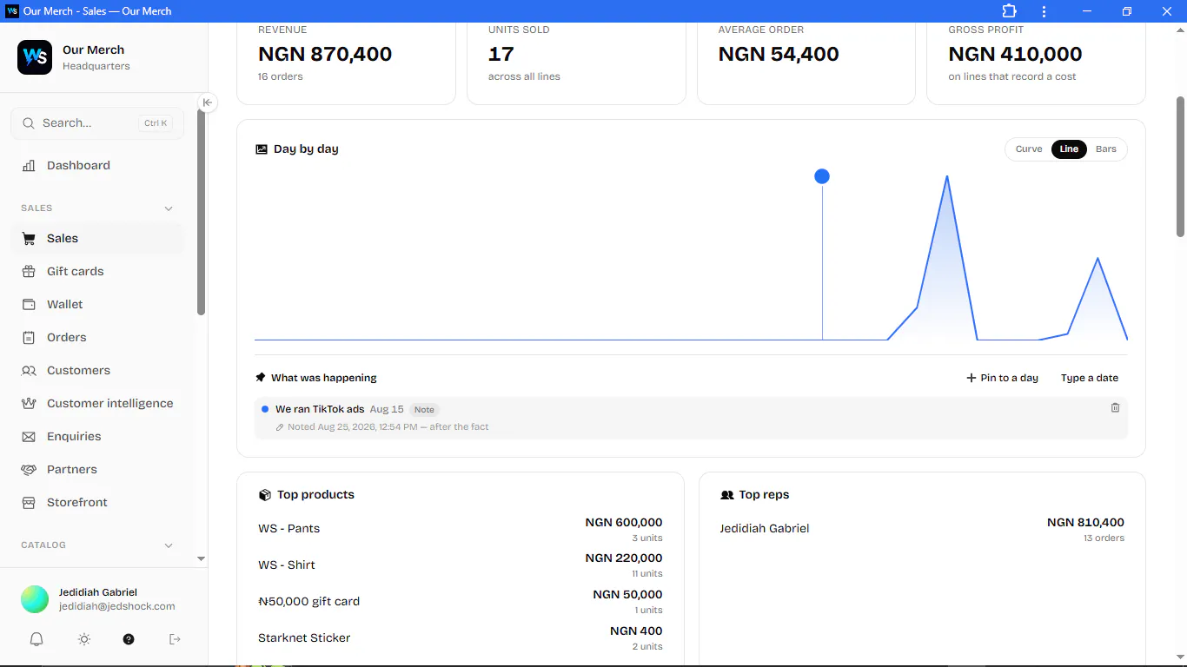Open notifications bell icon
Image resolution: width=1187 pixels, height=667 pixels.
36,639
